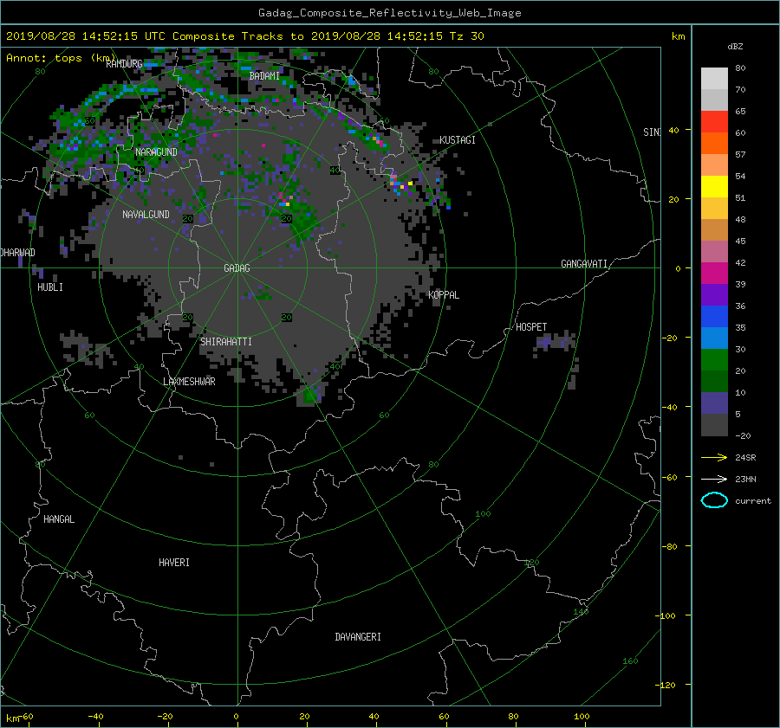Click the dBZ legend heading
This screenshot has height=728, width=780.
(735, 46)
